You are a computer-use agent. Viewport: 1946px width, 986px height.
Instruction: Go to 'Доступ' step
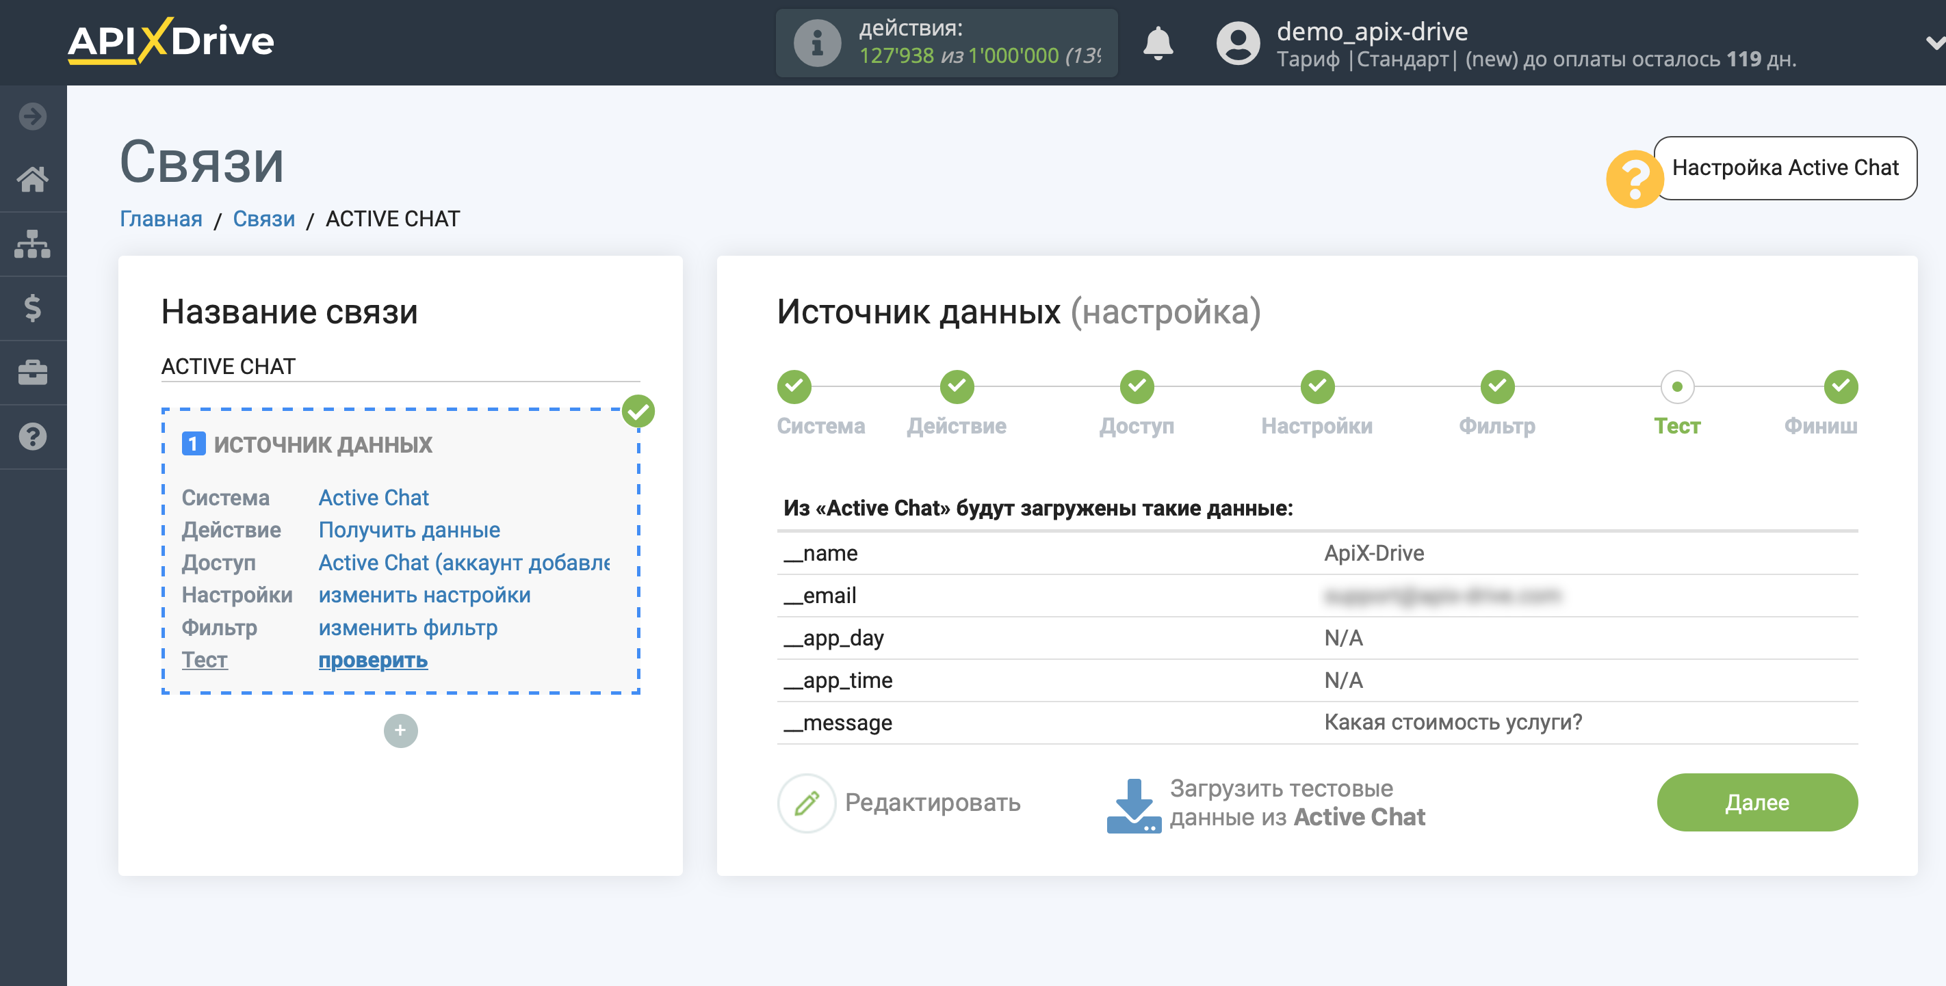point(1136,387)
